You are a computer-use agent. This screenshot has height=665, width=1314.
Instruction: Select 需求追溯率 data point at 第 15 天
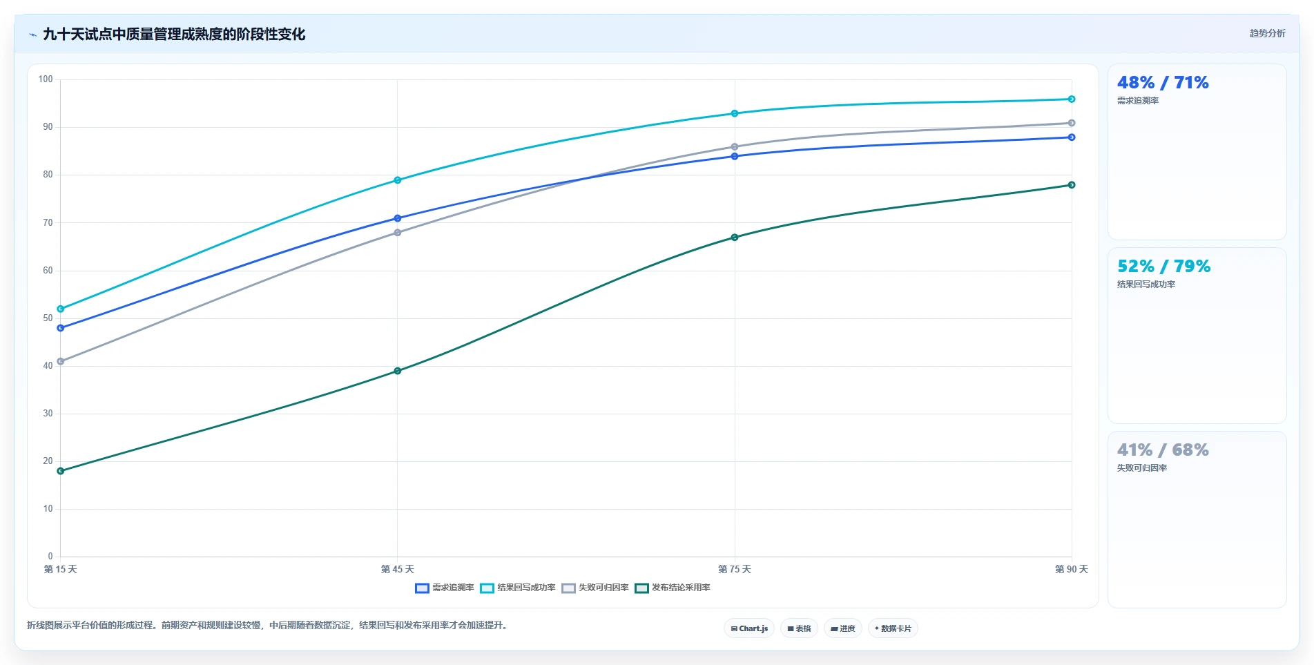(61, 328)
